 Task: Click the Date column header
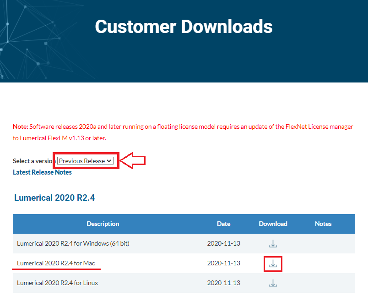(x=224, y=224)
